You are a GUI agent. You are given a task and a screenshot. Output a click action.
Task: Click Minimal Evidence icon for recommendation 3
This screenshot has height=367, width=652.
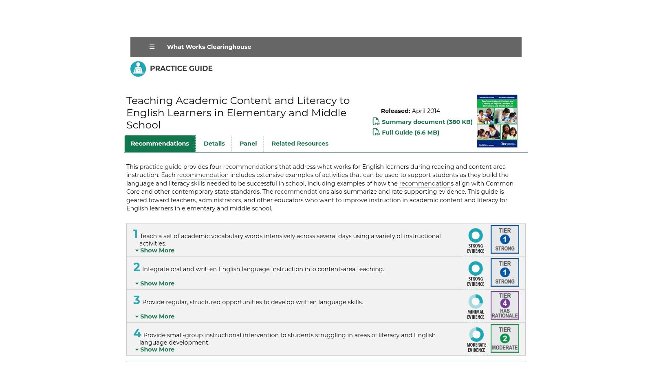pos(476,307)
